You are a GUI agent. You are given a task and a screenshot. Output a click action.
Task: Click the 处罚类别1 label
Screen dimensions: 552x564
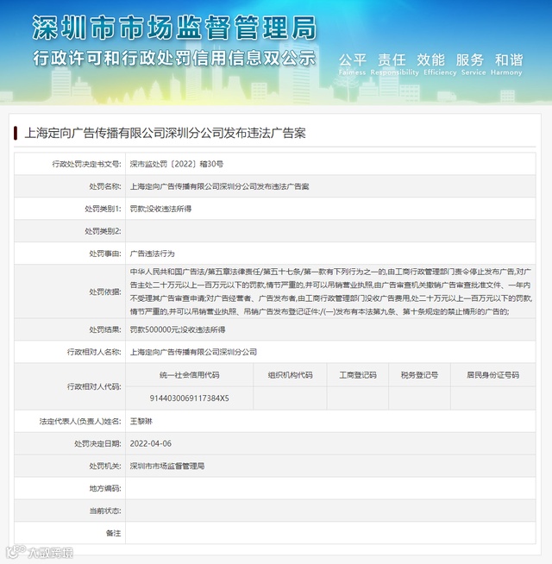pos(103,209)
